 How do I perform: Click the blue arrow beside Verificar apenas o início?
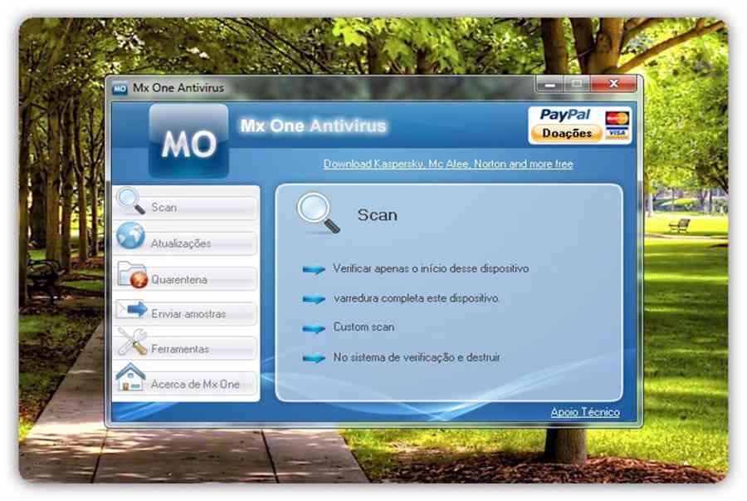pyautogui.click(x=314, y=270)
